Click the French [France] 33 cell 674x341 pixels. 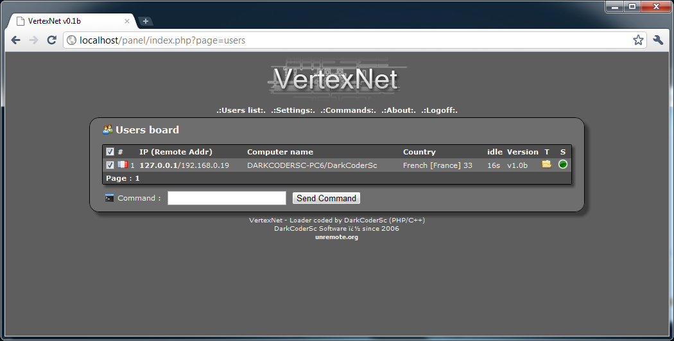pos(438,165)
